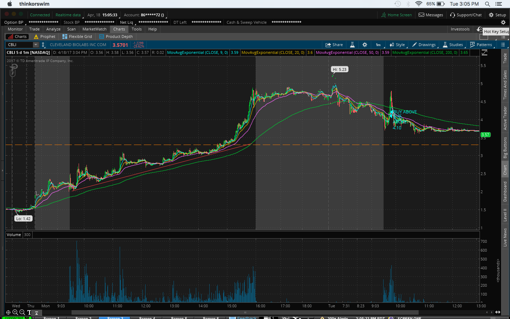Image resolution: width=510 pixels, height=319 pixels.
Task: Check battery status in menu bar
Action: pos(436,4)
